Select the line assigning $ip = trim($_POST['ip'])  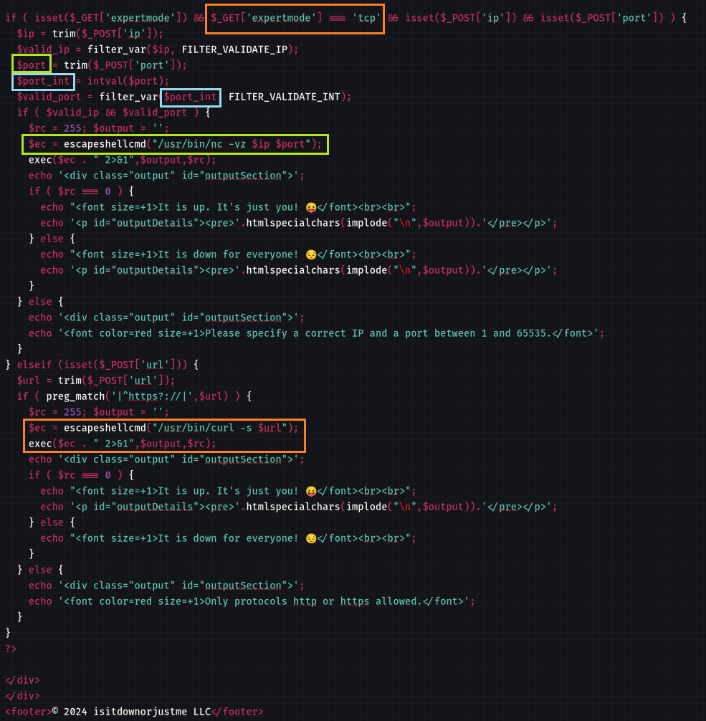coord(90,34)
